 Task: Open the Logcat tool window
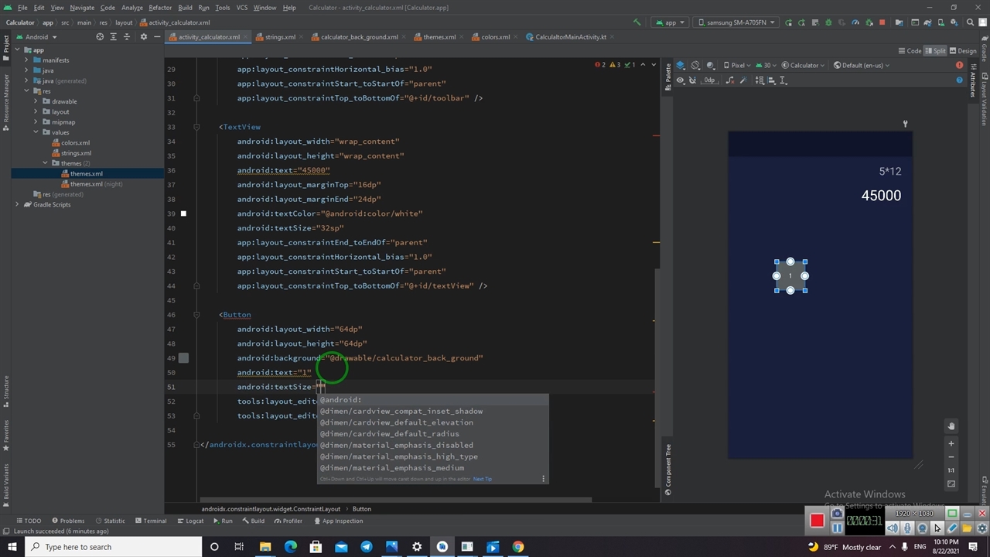[190, 521]
